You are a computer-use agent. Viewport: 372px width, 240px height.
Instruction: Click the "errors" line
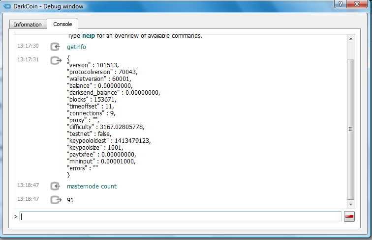83,168
